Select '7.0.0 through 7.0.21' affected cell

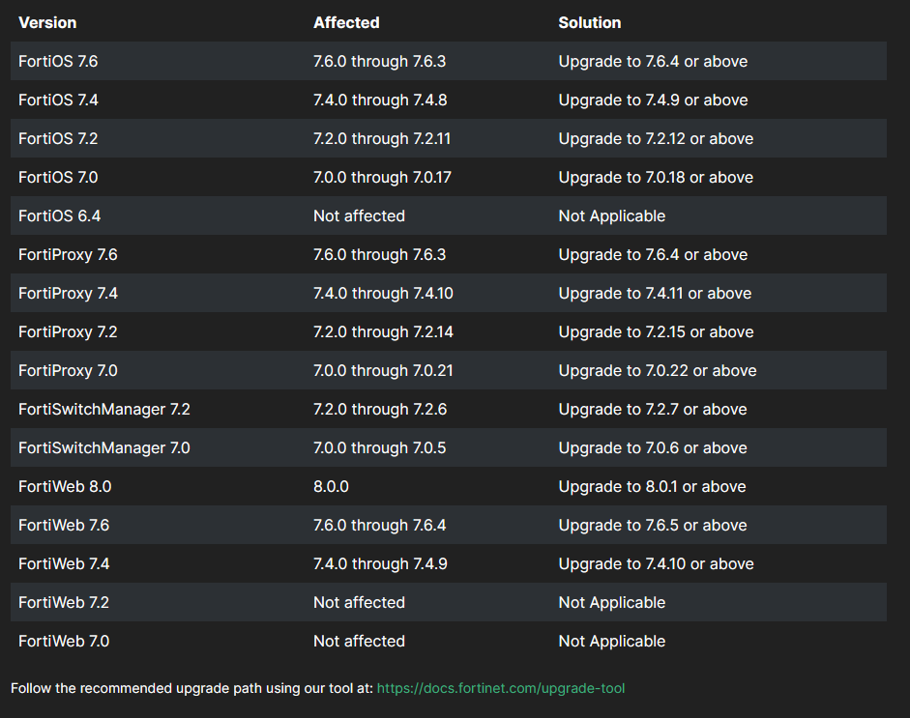coord(383,370)
